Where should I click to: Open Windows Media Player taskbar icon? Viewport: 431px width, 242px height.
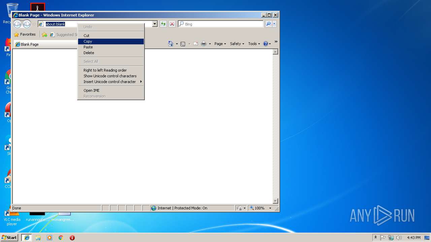[x=49, y=238]
